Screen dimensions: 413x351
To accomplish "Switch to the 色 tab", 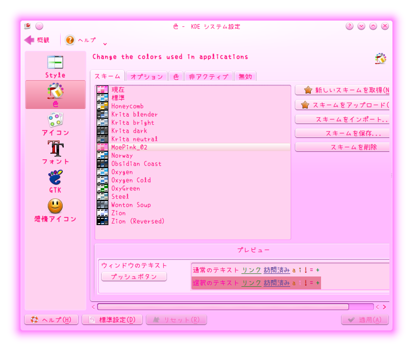I will 176,77.
